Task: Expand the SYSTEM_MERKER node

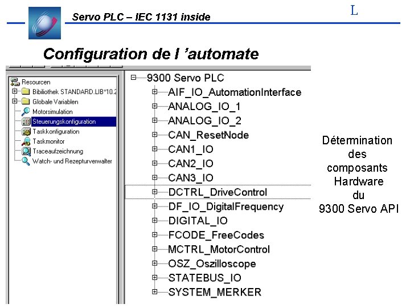Action: (154, 291)
